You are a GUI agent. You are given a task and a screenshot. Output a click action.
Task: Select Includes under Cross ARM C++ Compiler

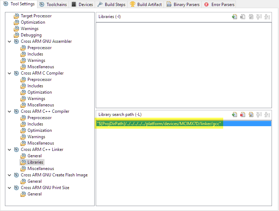35,124
